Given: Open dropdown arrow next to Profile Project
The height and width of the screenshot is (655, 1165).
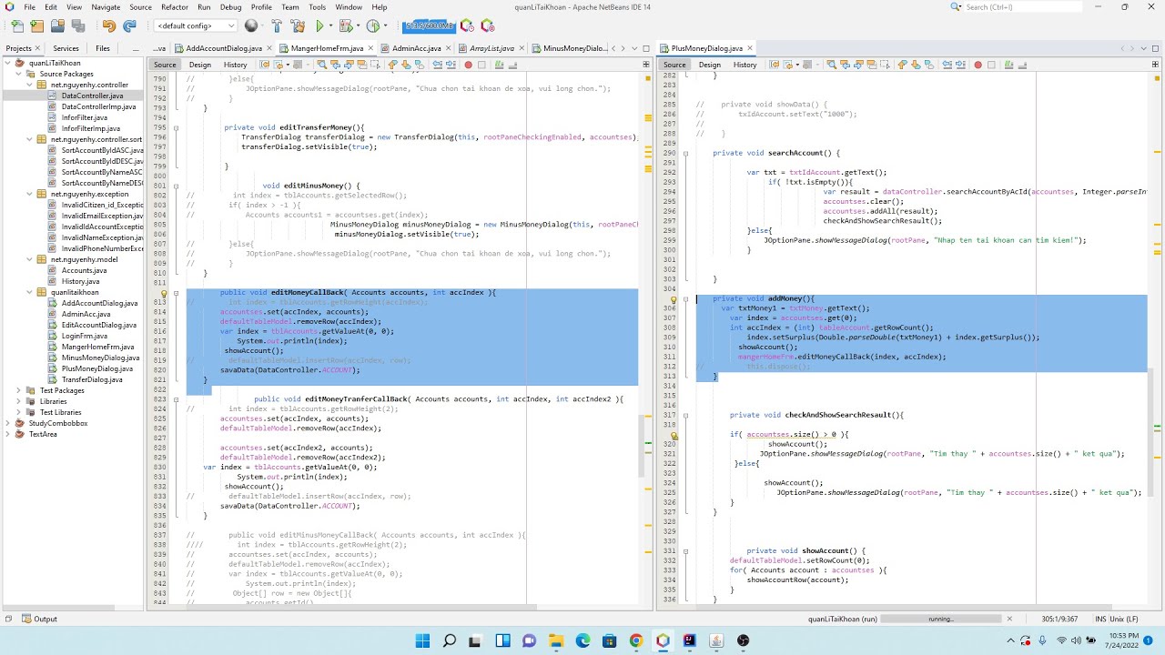Looking at the screenshot, I should [385, 26].
